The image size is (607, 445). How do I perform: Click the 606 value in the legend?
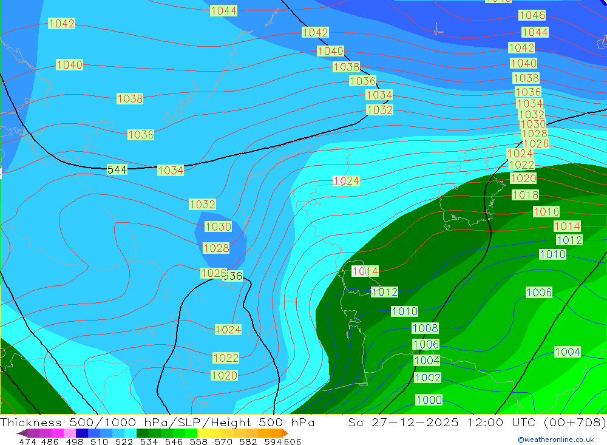[x=293, y=441]
